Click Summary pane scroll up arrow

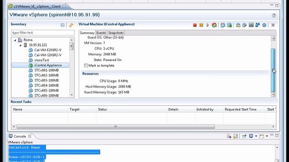coord(273,39)
